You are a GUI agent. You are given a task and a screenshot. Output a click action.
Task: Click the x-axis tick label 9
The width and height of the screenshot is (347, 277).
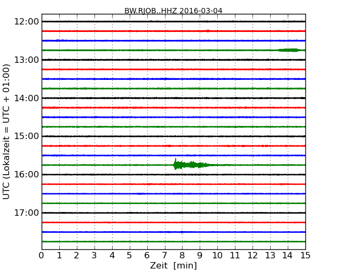[200, 256]
